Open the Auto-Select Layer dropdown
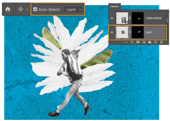Screen dimensions: 170x121 click(x=74, y=9)
